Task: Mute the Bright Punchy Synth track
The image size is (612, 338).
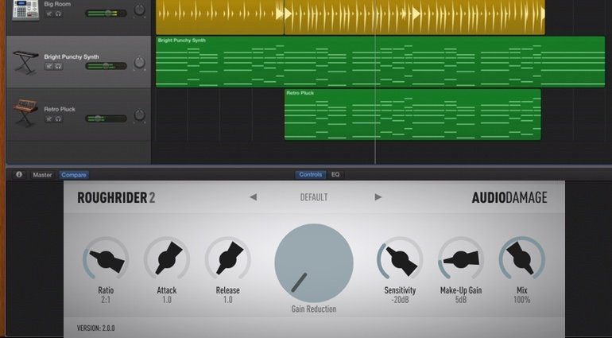Action: [x=49, y=67]
